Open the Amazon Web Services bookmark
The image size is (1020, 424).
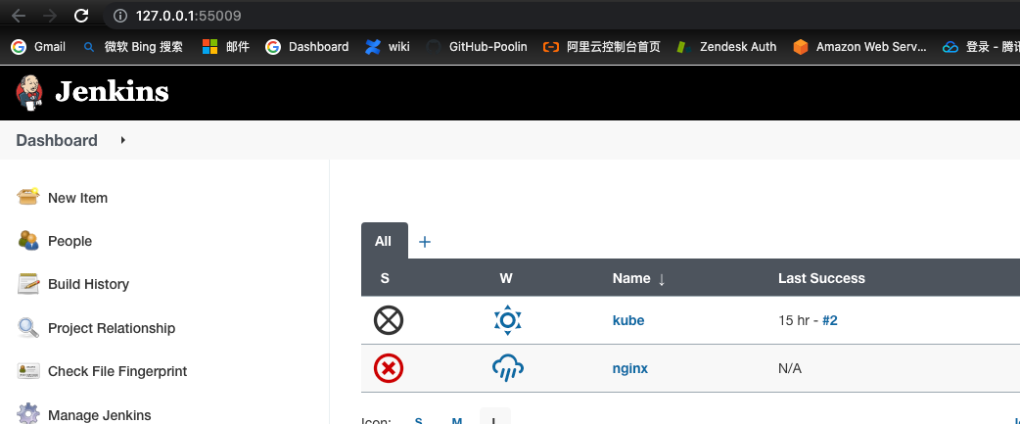(860, 47)
